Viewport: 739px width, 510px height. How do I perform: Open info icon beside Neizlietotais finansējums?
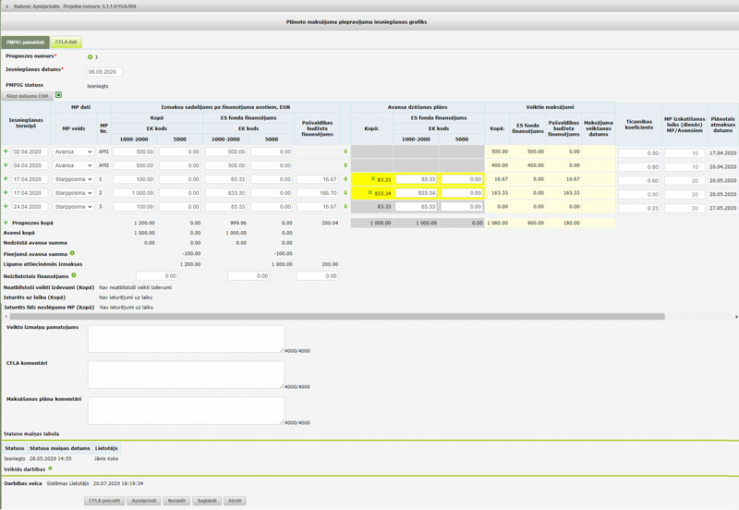pyautogui.click(x=73, y=275)
